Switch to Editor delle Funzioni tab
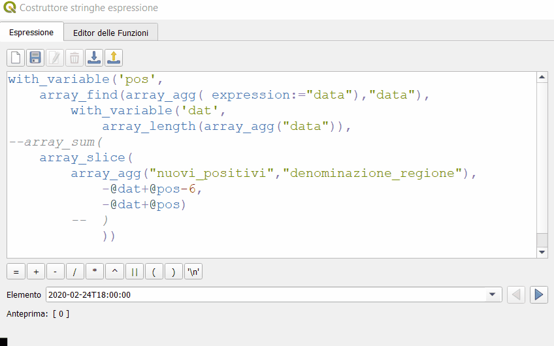The width and height of the screenshot is (554, 346). 110,32
